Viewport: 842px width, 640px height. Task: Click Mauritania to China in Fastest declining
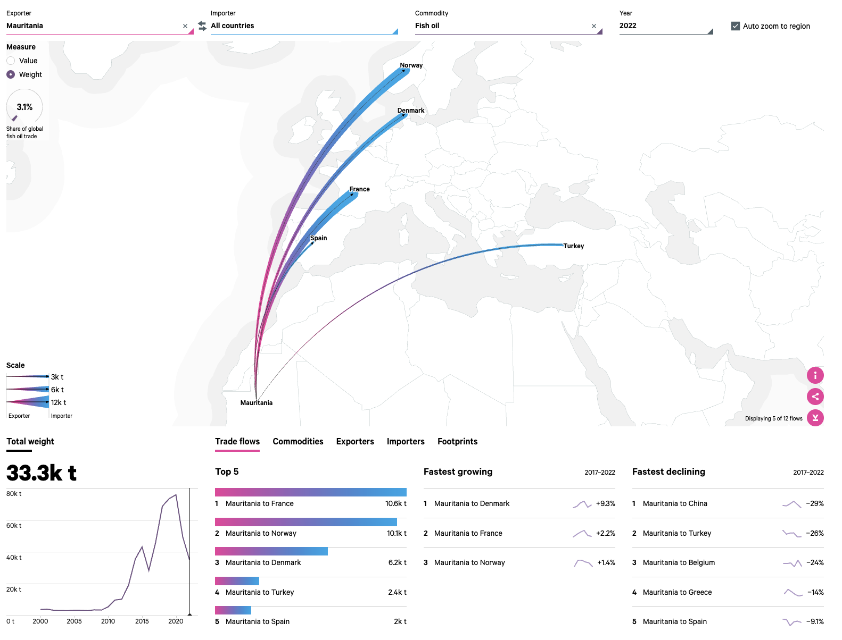675,503
